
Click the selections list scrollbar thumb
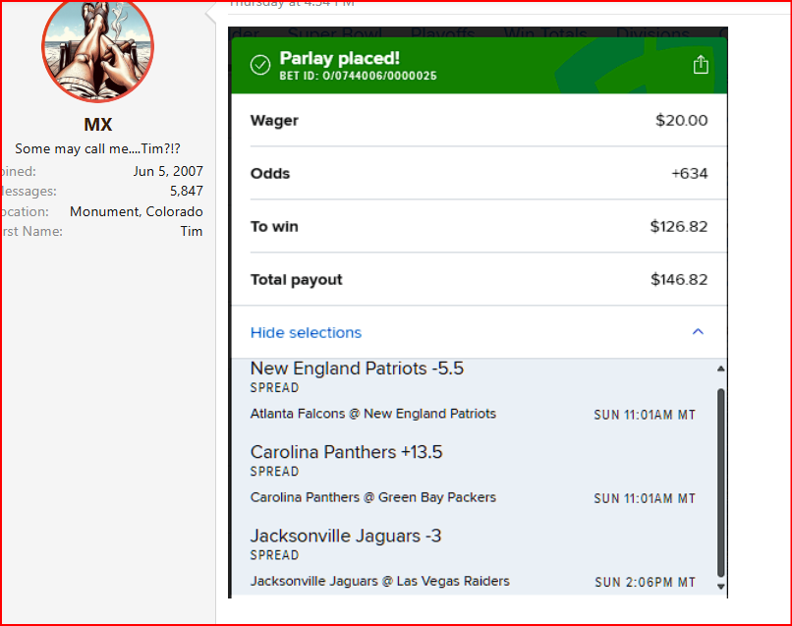click(x=721, y=482)
